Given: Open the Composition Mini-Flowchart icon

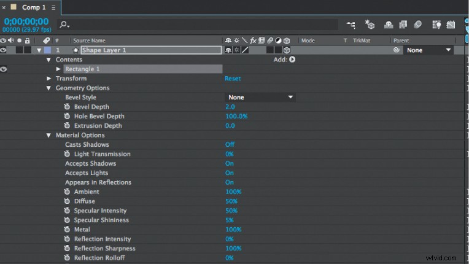Looking at the screenshot, I should 351,25.
